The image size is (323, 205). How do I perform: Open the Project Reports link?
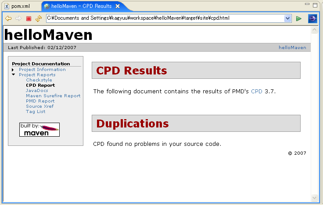click(37, 75)
